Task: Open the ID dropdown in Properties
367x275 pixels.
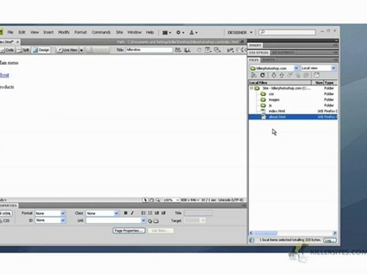Action: pos(63,220)
